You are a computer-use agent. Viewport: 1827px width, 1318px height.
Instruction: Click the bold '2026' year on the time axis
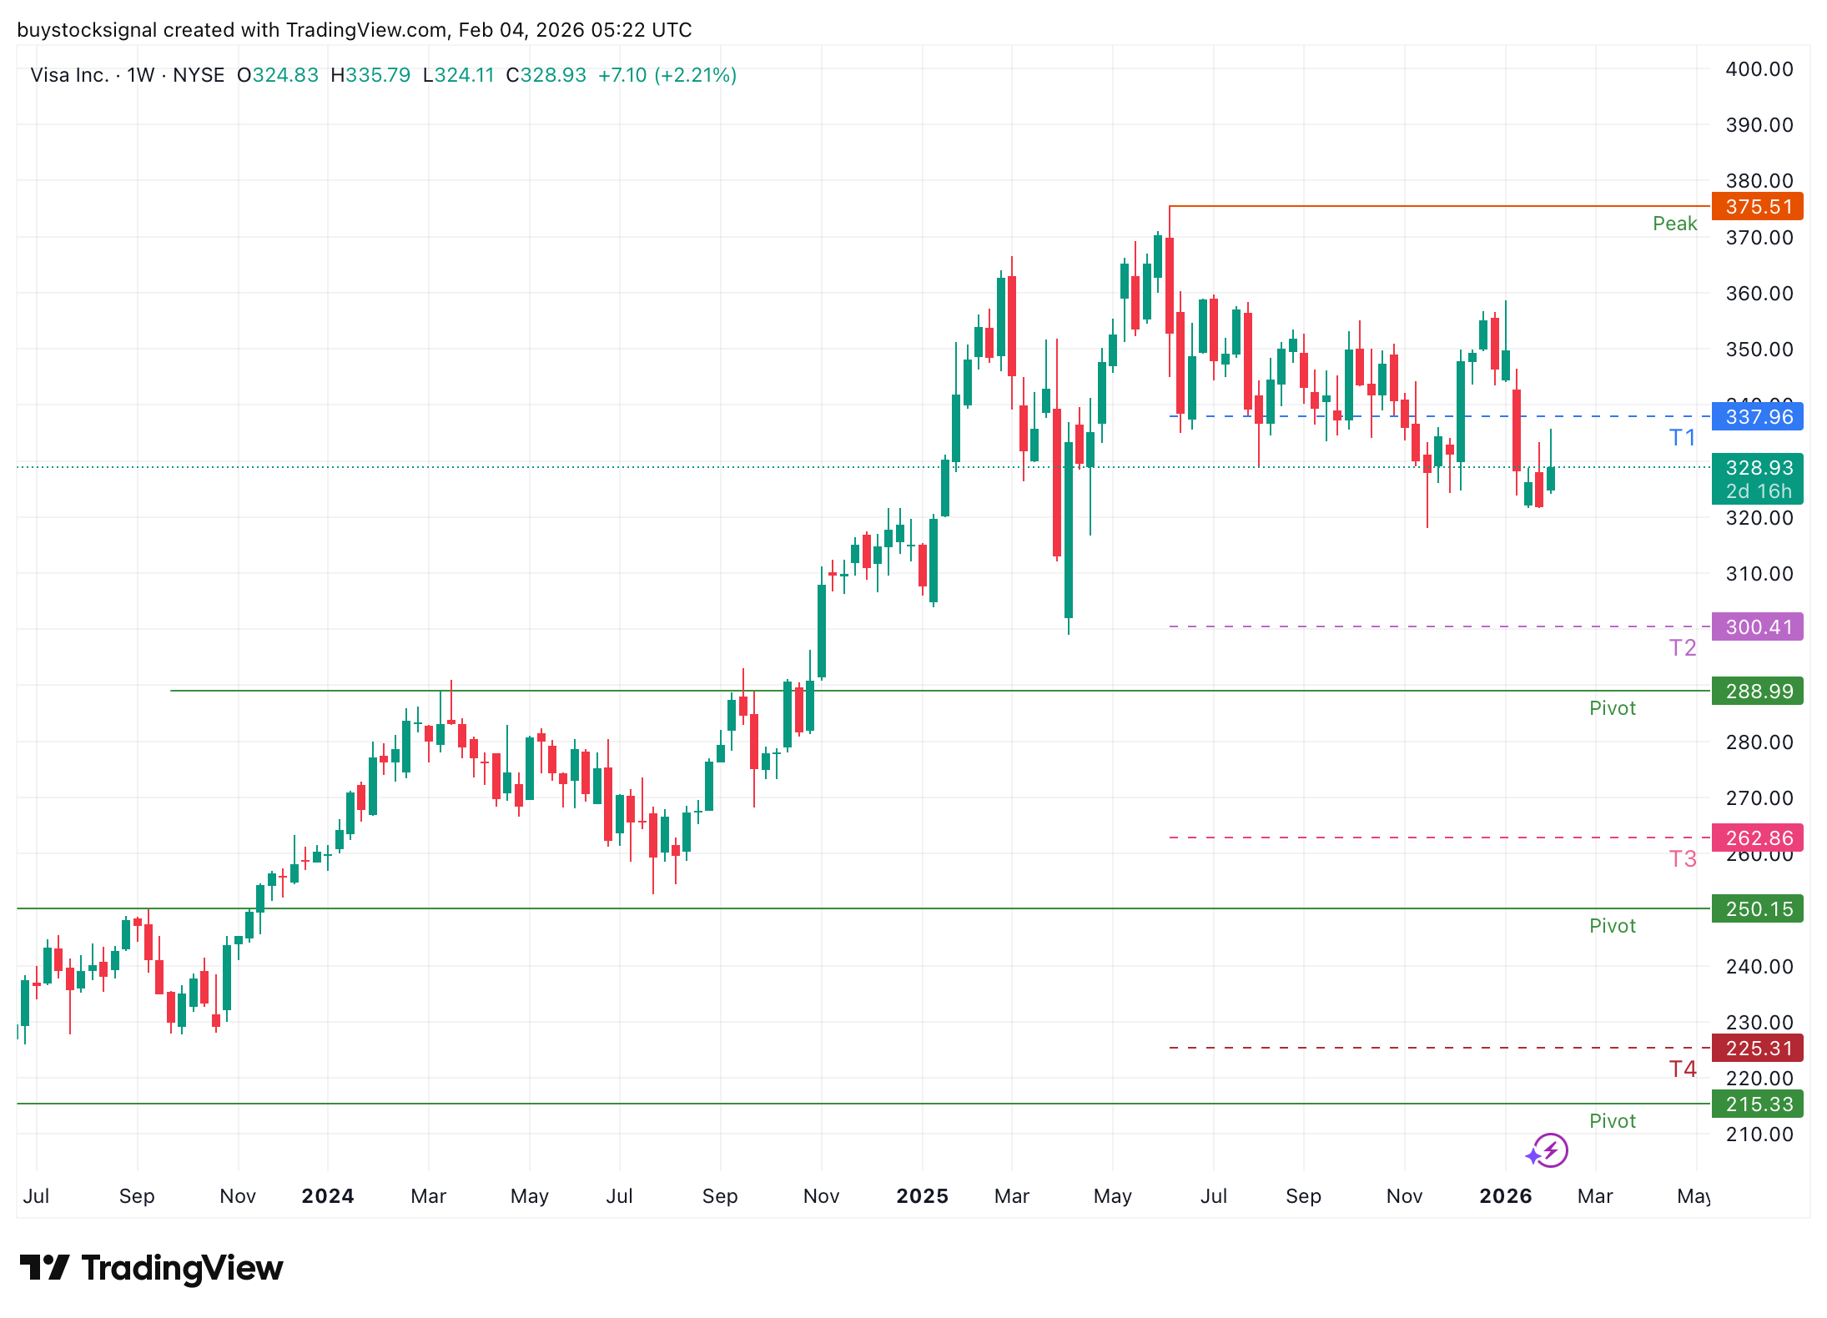1505,1196
